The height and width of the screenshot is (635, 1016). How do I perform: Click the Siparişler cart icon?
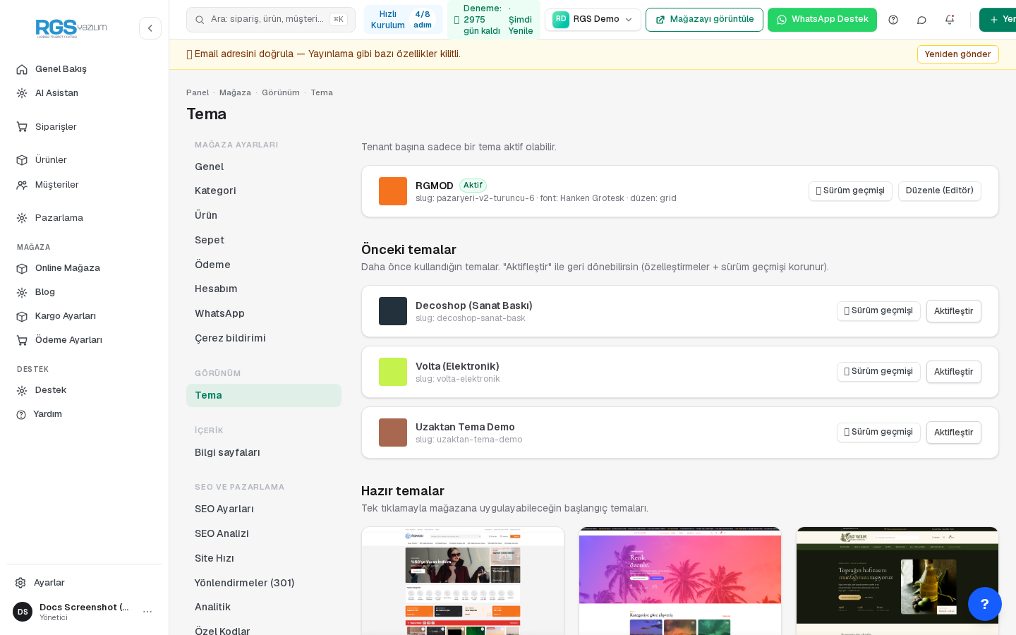point(22,127)
